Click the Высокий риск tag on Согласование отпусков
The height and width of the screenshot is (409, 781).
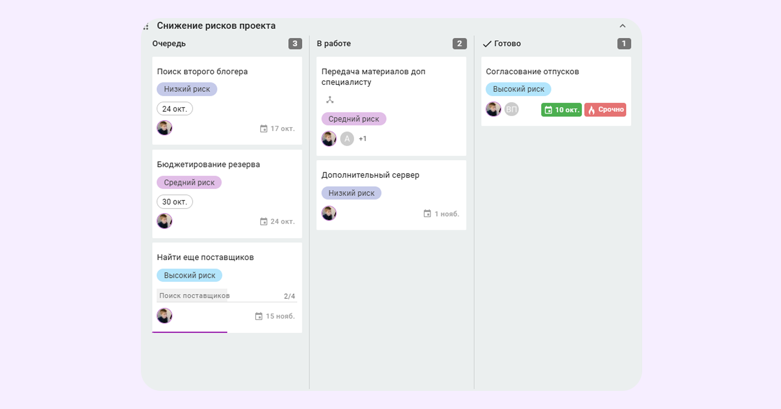point(518,89)
